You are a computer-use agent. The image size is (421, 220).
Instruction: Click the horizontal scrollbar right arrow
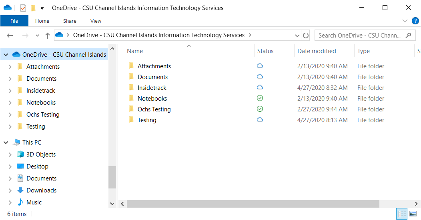click(x=416, y=204)
